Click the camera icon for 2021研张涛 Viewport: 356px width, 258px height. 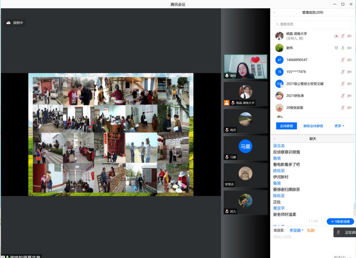[x=349, y=96]
